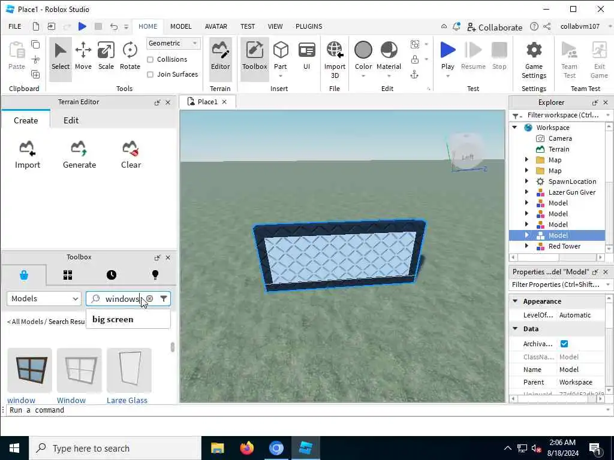Clear the toolbox search text
The height and width of the screenshot is (460, 614).
point(149,299)
